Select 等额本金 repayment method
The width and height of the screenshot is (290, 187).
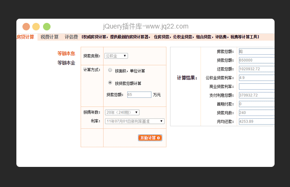point(66,63)
